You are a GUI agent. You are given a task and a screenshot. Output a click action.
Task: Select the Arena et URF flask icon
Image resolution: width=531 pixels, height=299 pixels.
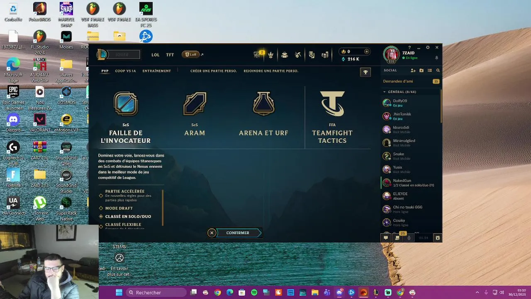click(263, 104)
